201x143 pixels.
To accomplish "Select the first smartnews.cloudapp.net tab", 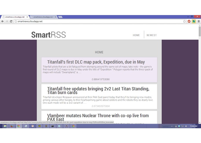I will coord(15,17).
